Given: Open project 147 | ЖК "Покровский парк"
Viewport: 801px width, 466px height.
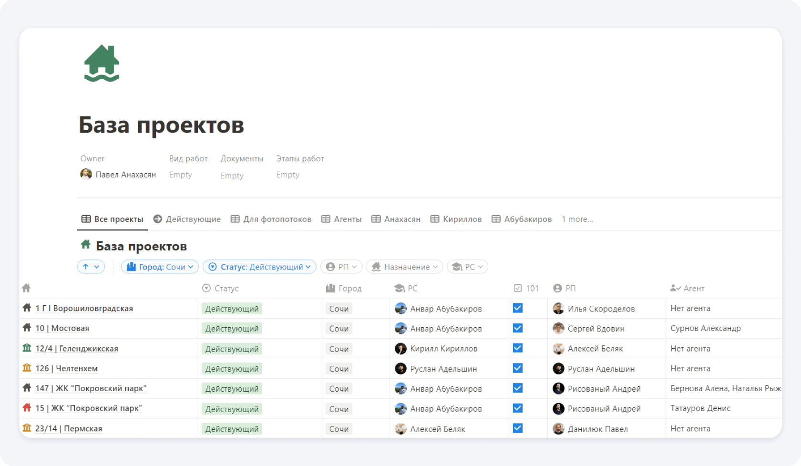Looking at the screenshot, I should 91,388.
